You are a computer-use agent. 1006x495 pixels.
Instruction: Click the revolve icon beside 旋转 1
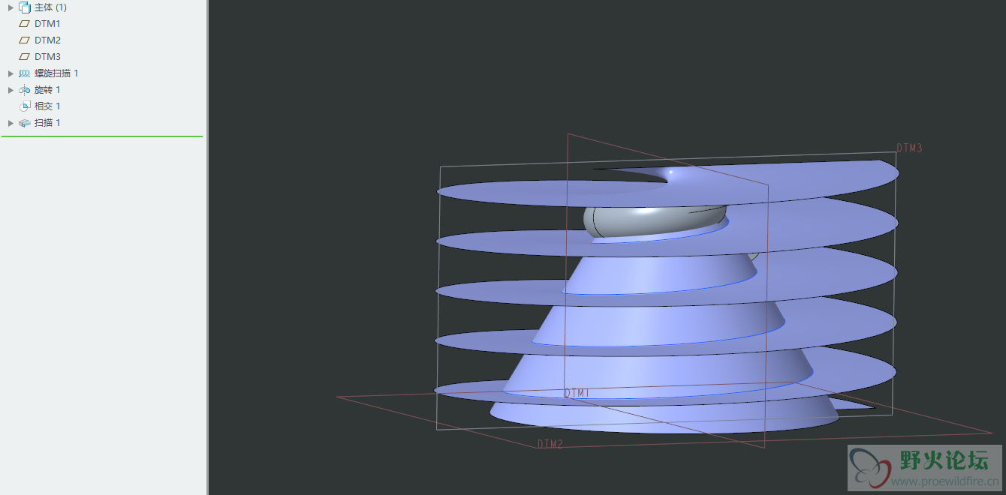click(x=25, y=90)
